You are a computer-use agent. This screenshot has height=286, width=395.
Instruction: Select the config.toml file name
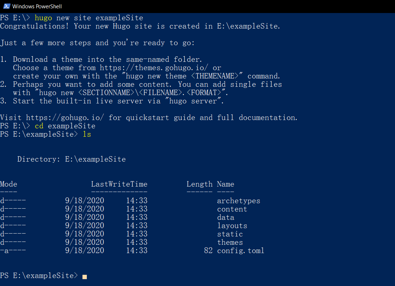[241, 251]
